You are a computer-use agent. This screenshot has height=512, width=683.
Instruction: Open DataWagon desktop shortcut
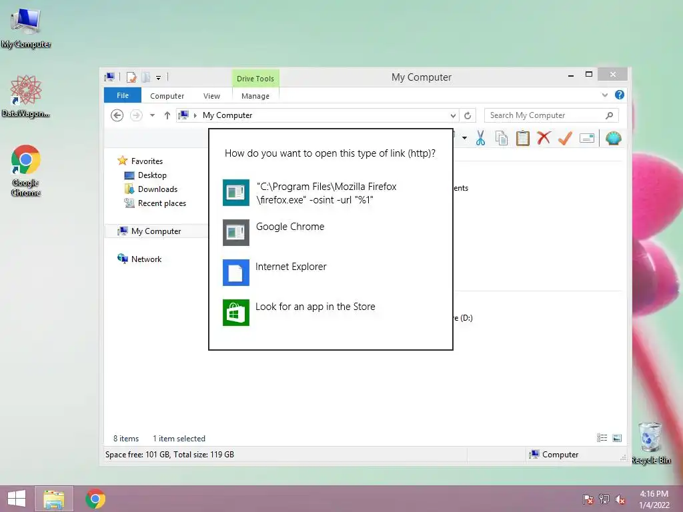click(x=26, y=96)
